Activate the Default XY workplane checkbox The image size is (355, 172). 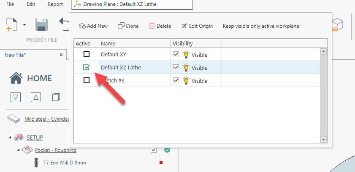(87, 55)
